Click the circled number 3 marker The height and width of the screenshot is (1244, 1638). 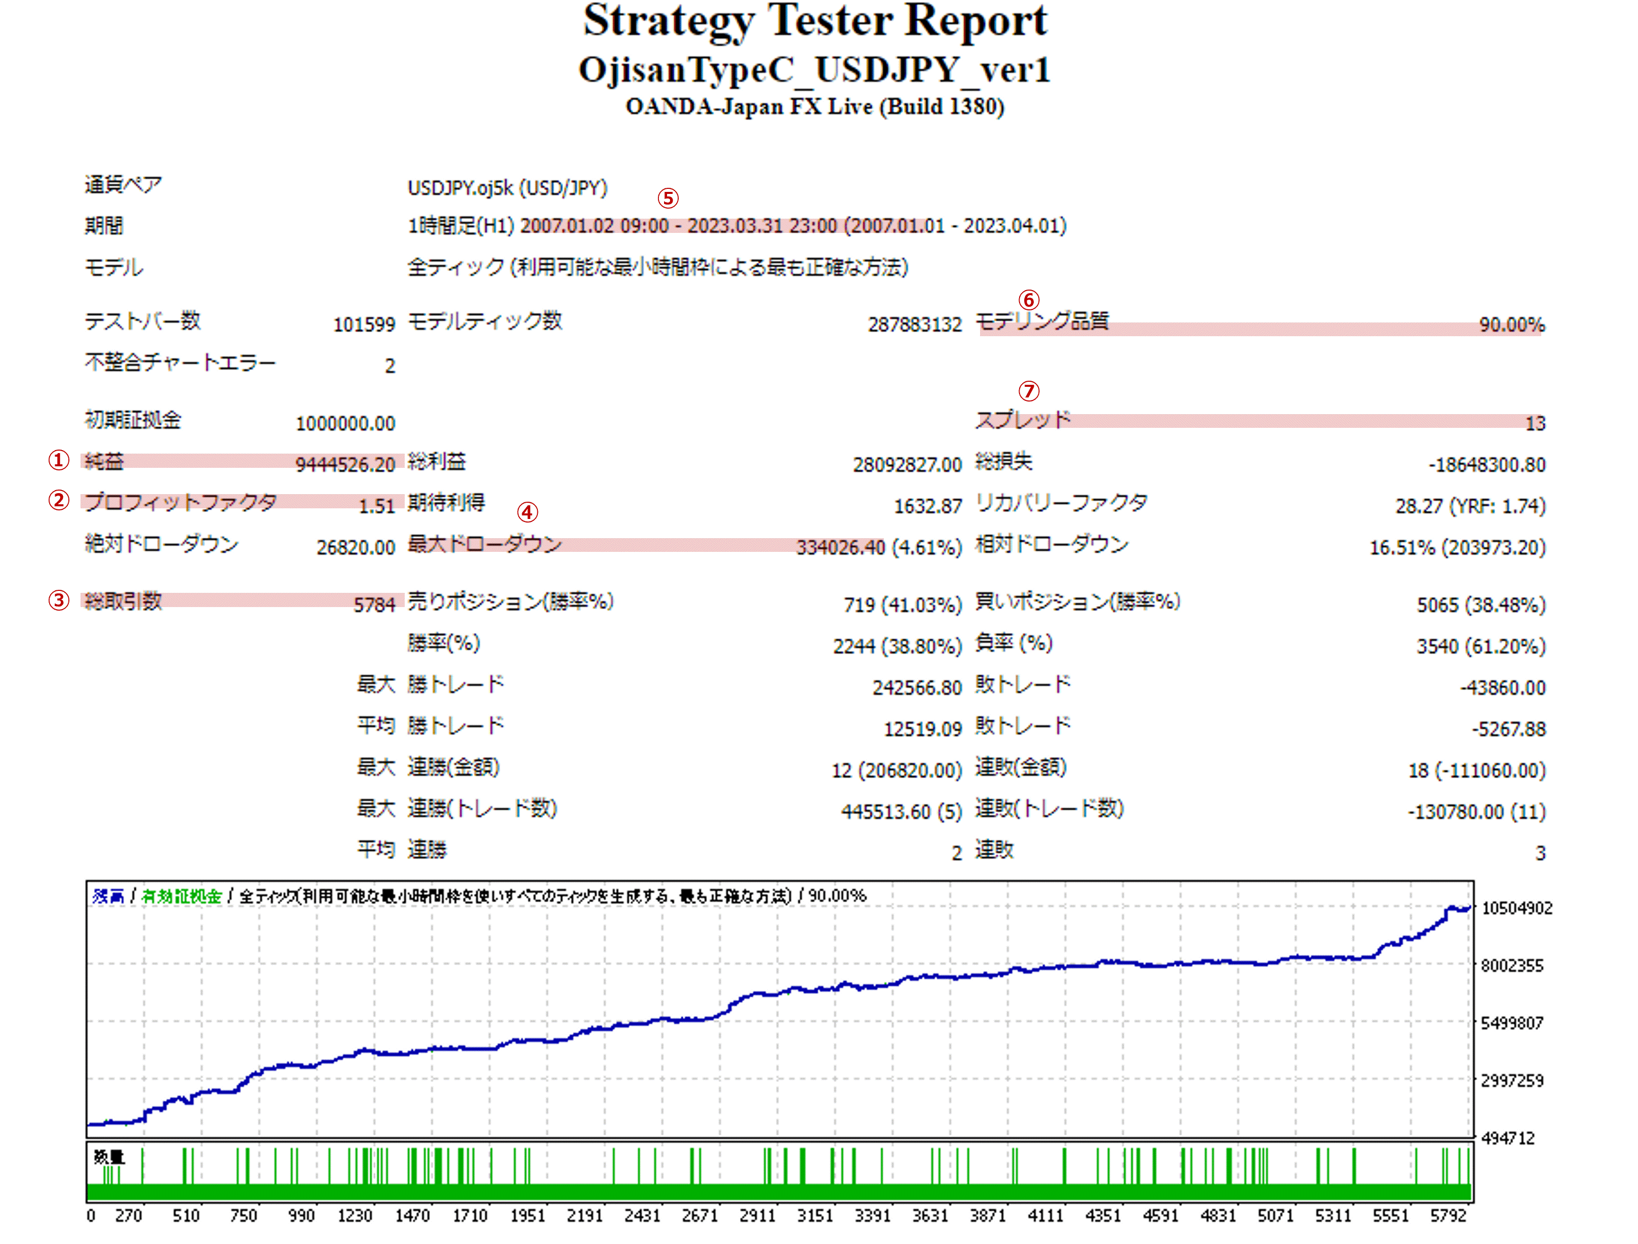tap(59, 600)
